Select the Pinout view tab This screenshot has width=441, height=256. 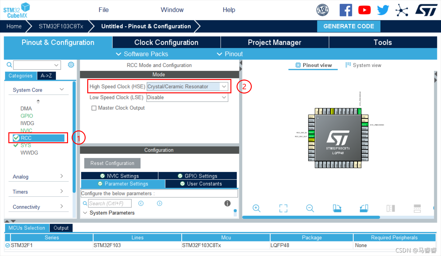(x=313, y=65)
